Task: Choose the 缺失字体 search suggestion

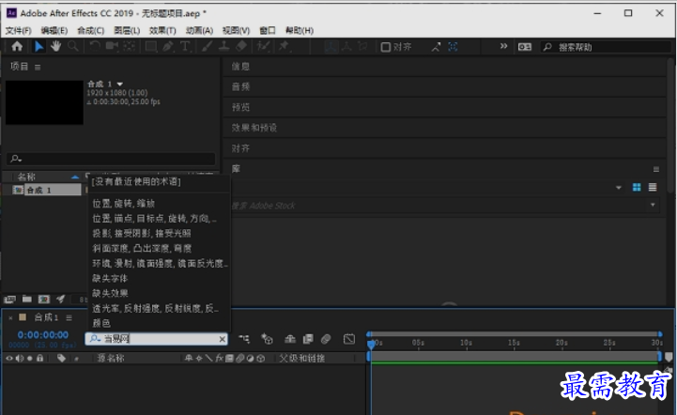Action: (x=110, y=278)
